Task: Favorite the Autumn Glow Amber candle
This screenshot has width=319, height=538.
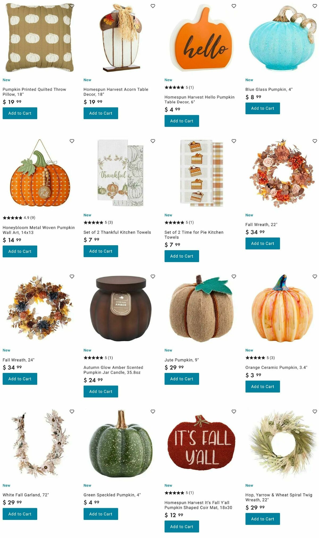Action: tap(153, 276)
